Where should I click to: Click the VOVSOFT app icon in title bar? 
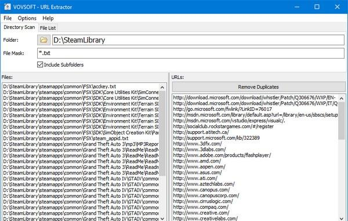pyautogui.click(x=8, y=6)
